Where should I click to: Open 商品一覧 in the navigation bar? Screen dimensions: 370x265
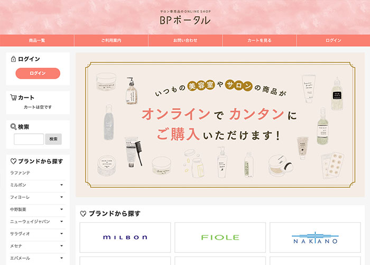37,40
